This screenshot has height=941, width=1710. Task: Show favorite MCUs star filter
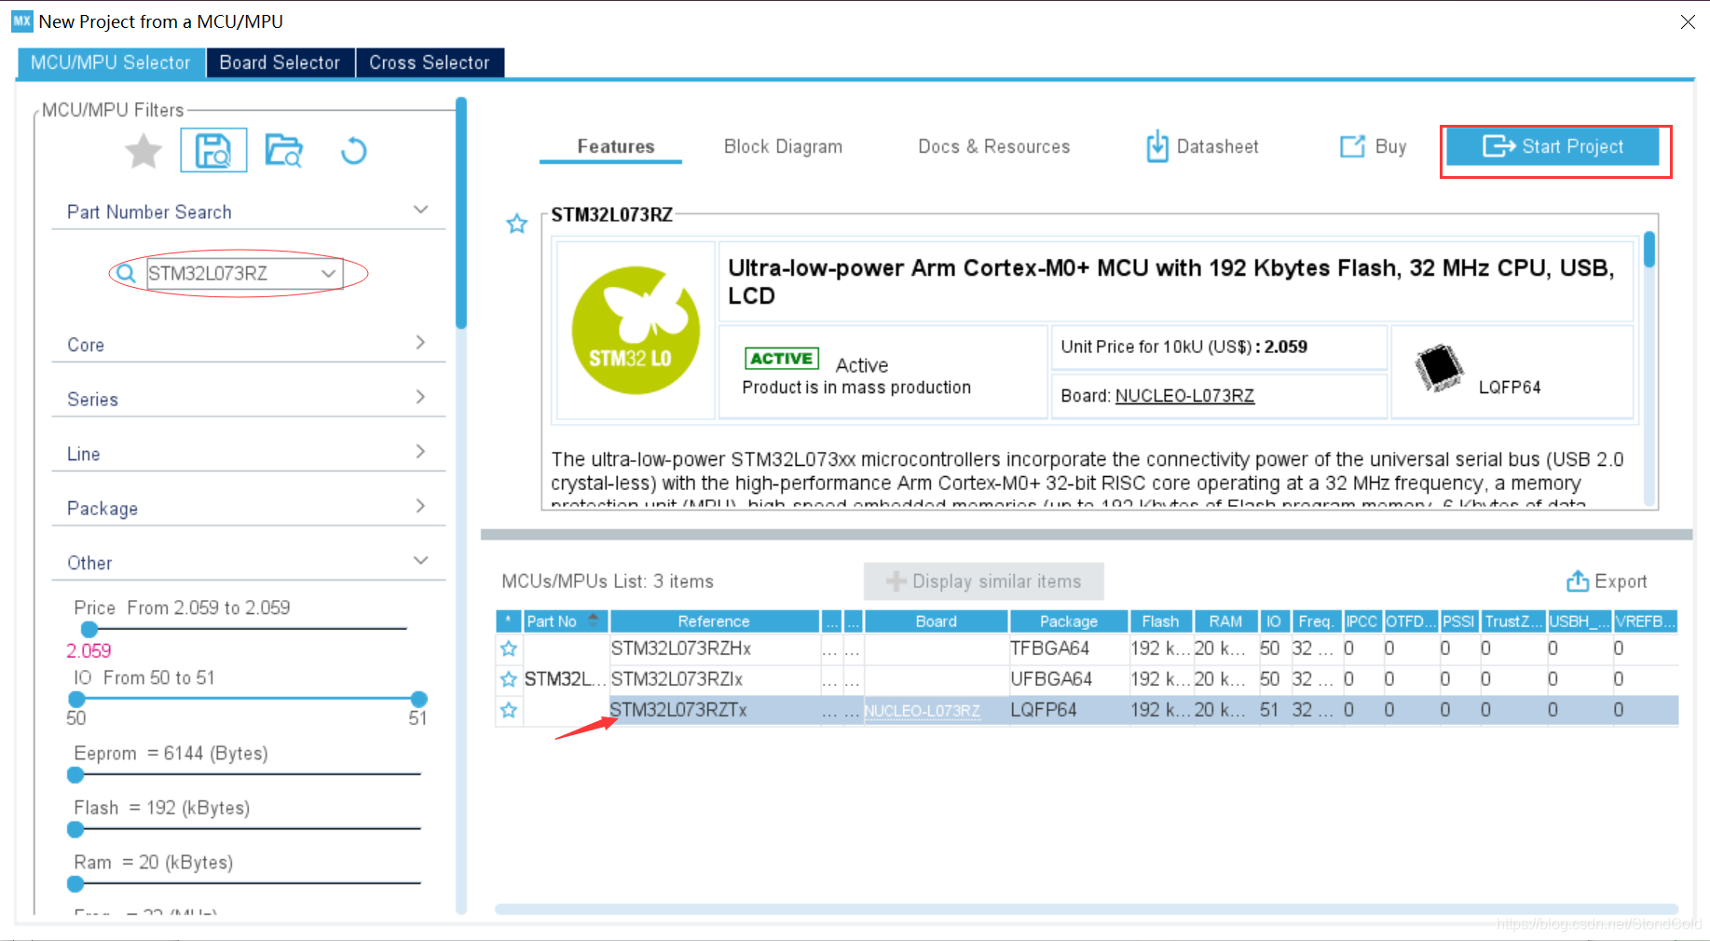144,151
